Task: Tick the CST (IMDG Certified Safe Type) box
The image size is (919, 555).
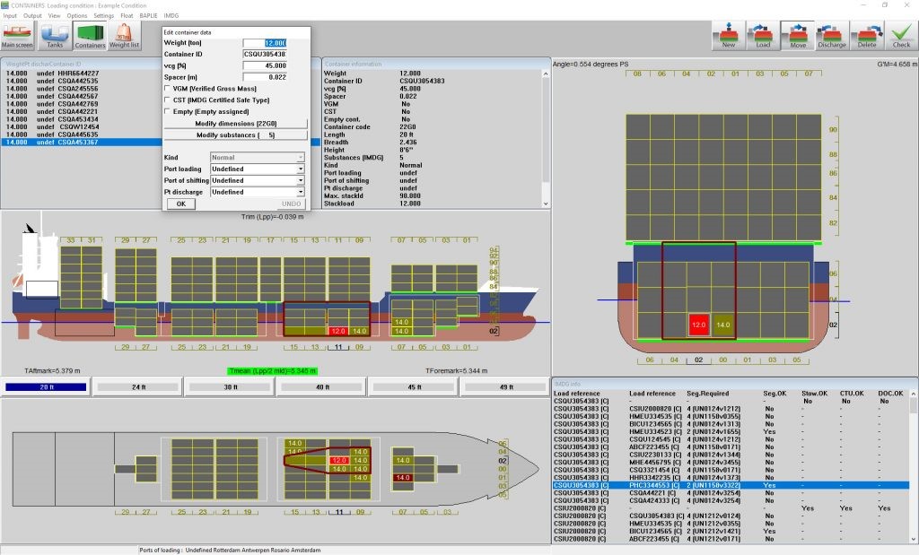Action: tap(167, 100)
